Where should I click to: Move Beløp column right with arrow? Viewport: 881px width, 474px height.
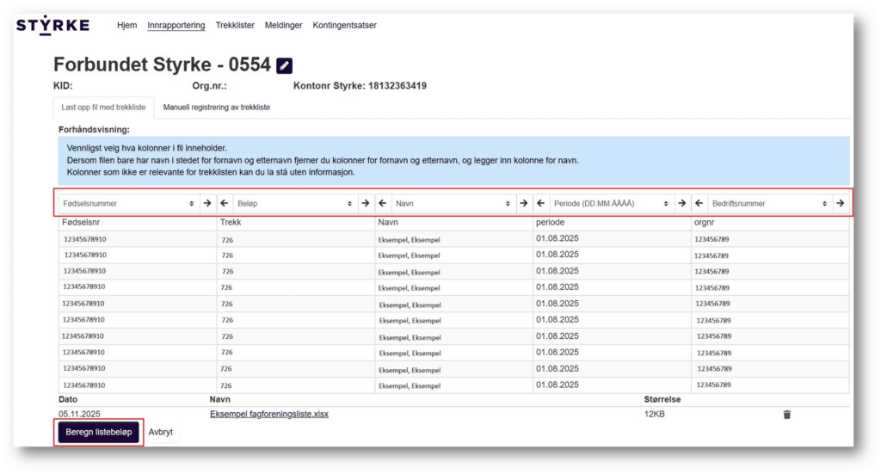point(366,204)
